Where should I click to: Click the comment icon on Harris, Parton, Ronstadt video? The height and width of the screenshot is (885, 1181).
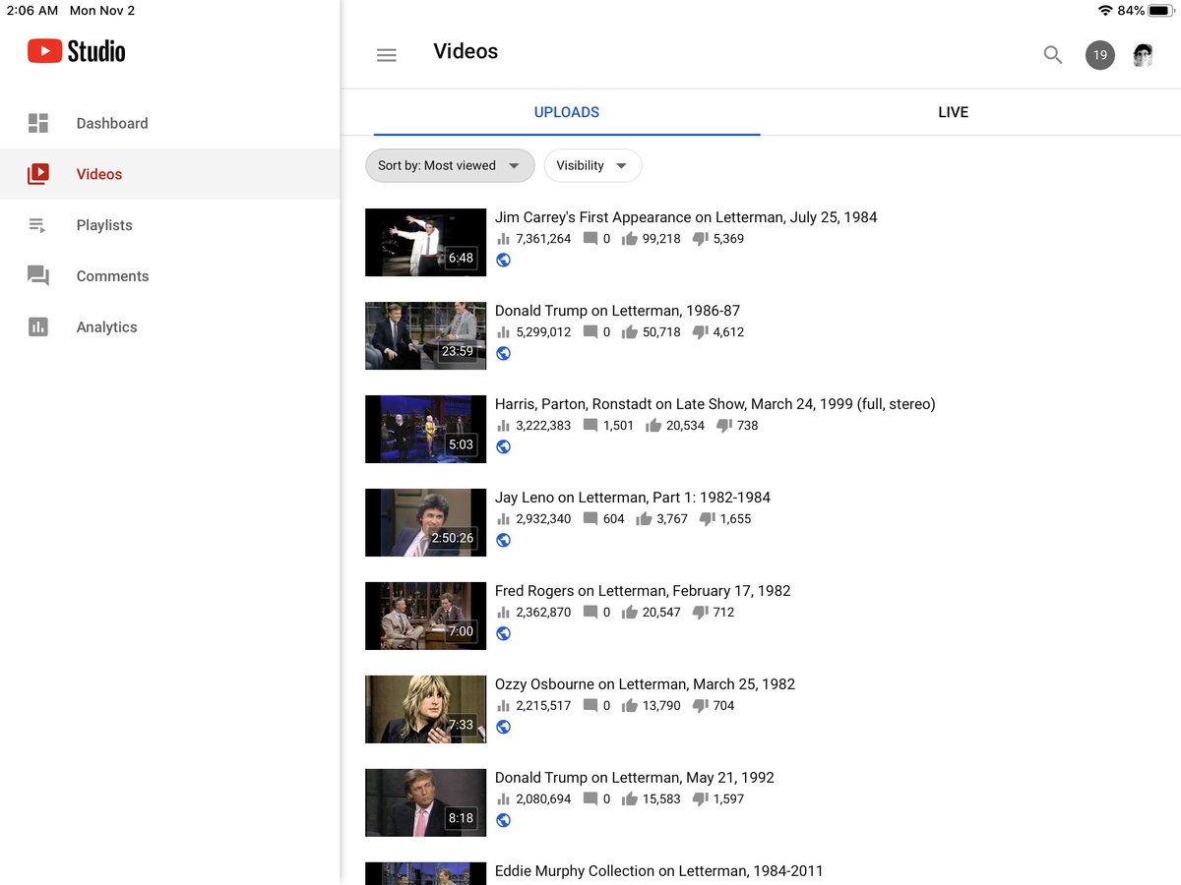[x=590, y=426]
